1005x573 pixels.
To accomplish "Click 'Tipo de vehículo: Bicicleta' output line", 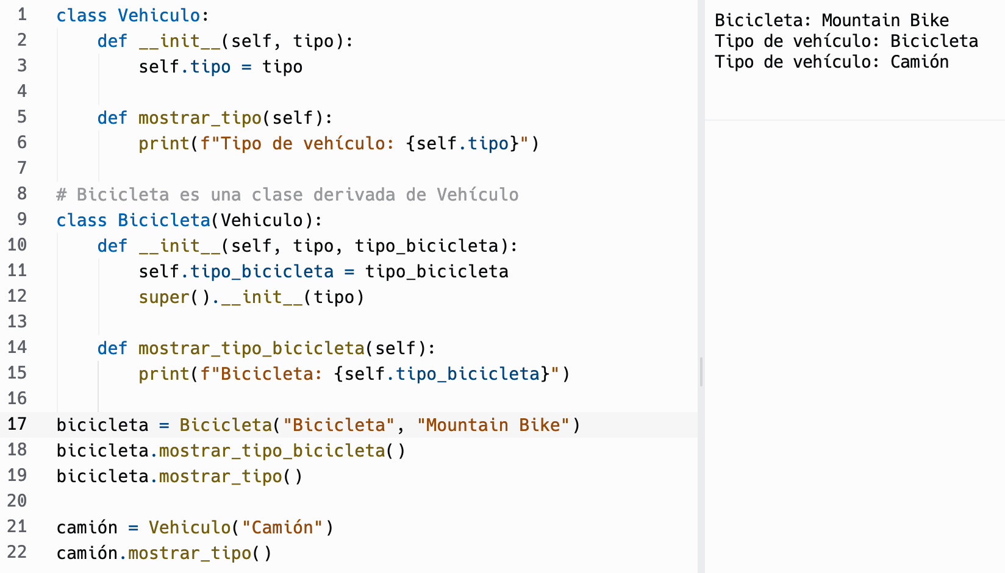I will [x=846, y=41].
